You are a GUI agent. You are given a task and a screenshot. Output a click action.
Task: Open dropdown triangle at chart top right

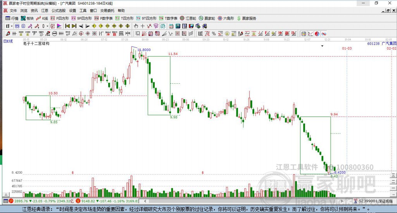322,46
